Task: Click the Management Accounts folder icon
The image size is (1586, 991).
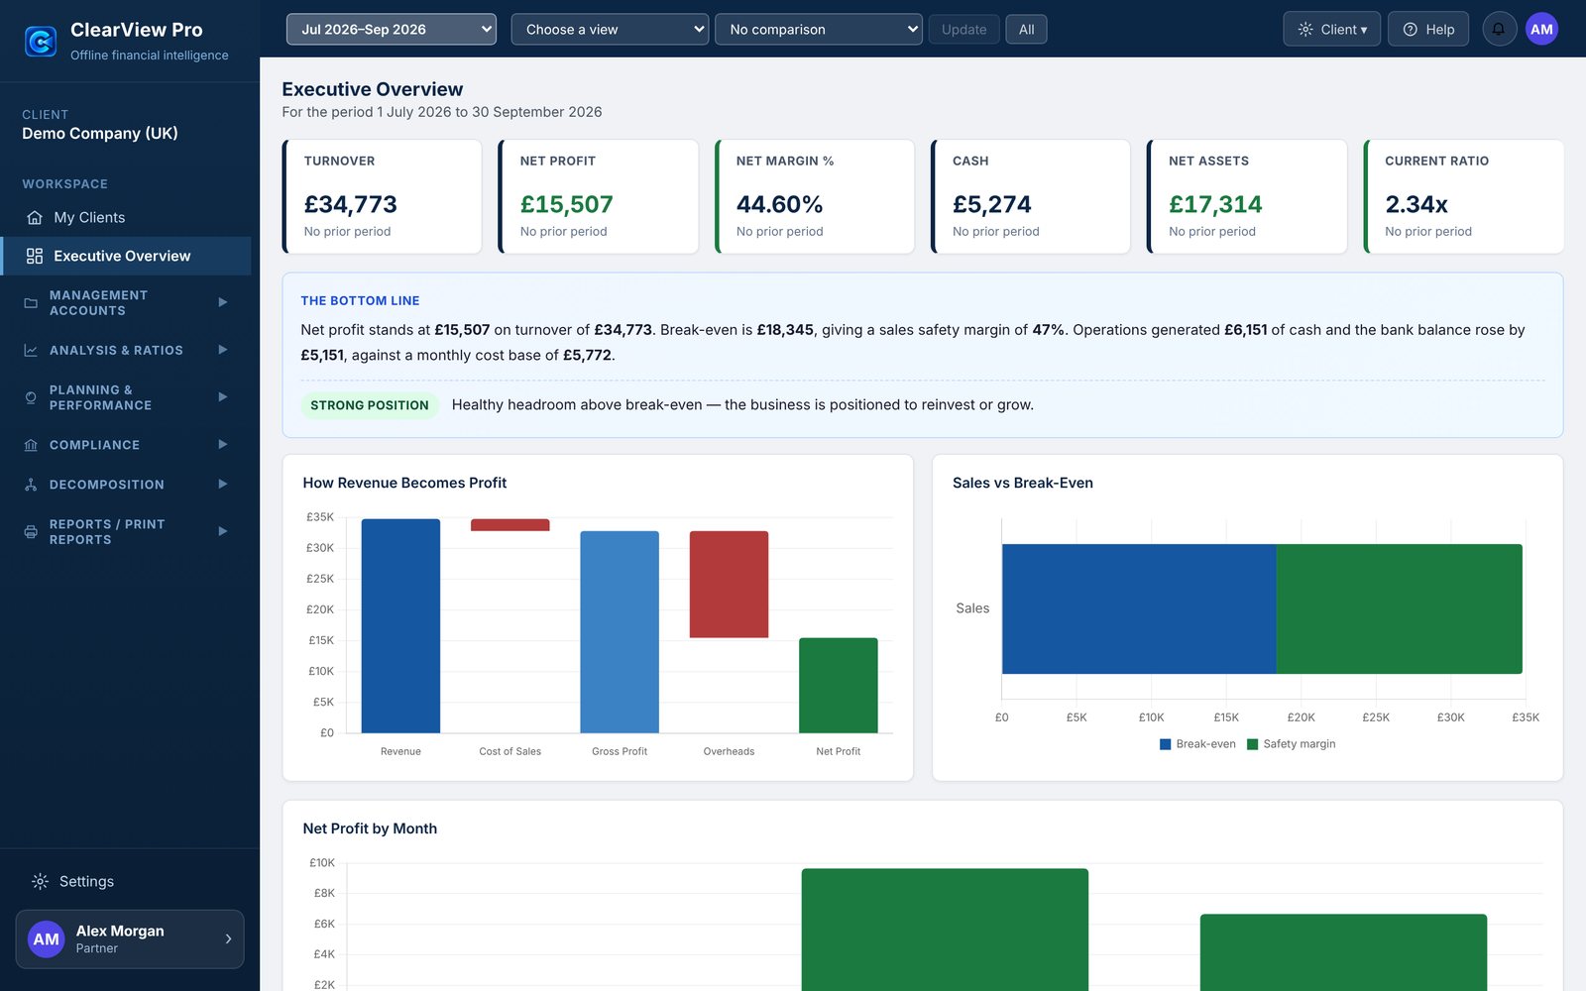Action: coord(31,303)
